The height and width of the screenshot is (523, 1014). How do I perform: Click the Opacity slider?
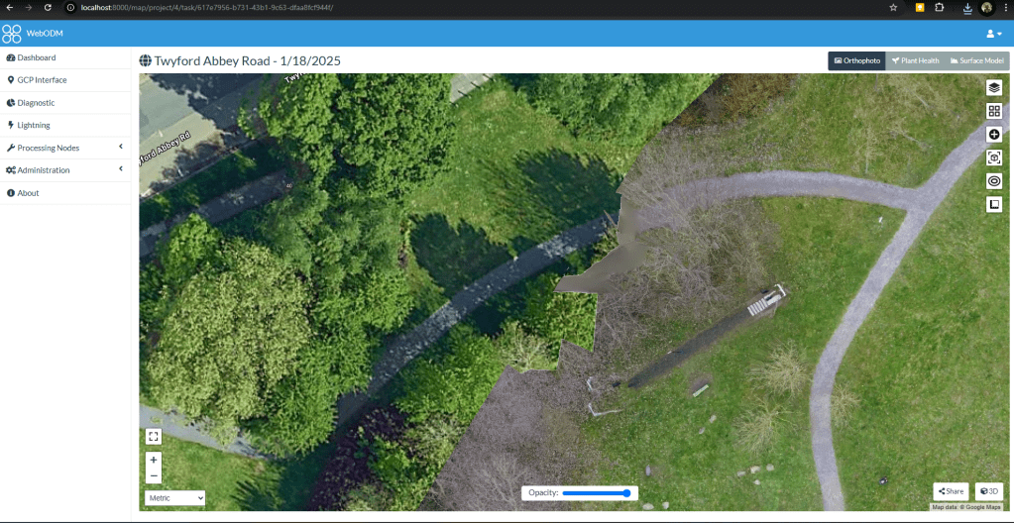click(597, 492)
